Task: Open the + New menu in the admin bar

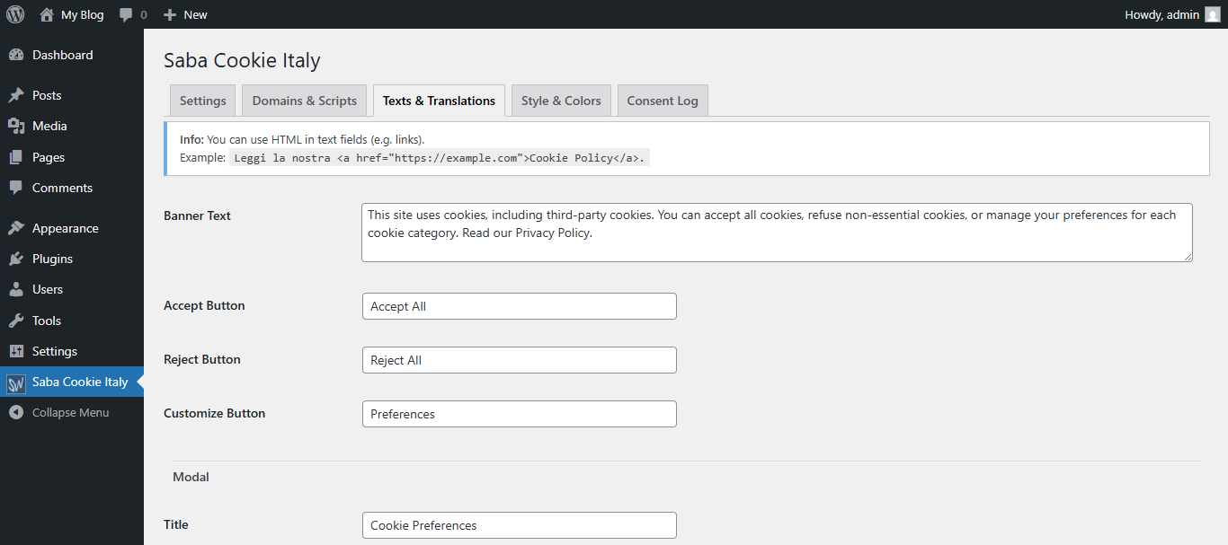Action: point(184,13)
